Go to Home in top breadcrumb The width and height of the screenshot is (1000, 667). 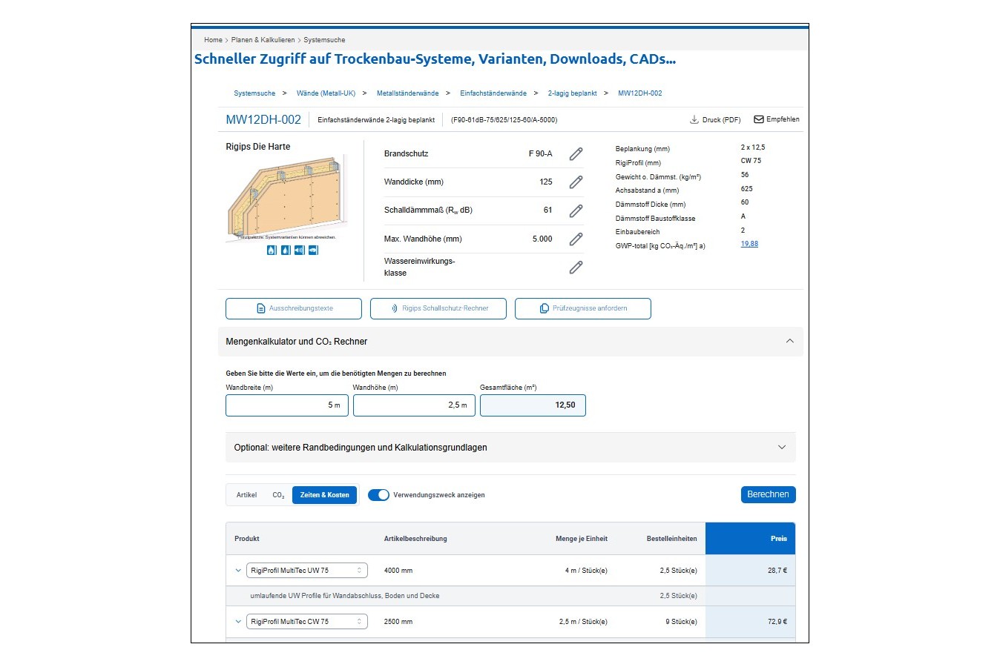pyautogui.click(x=213, y=40)
